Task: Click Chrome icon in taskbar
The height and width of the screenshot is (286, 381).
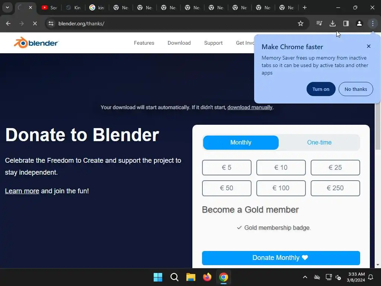Action: coord(224,277)
